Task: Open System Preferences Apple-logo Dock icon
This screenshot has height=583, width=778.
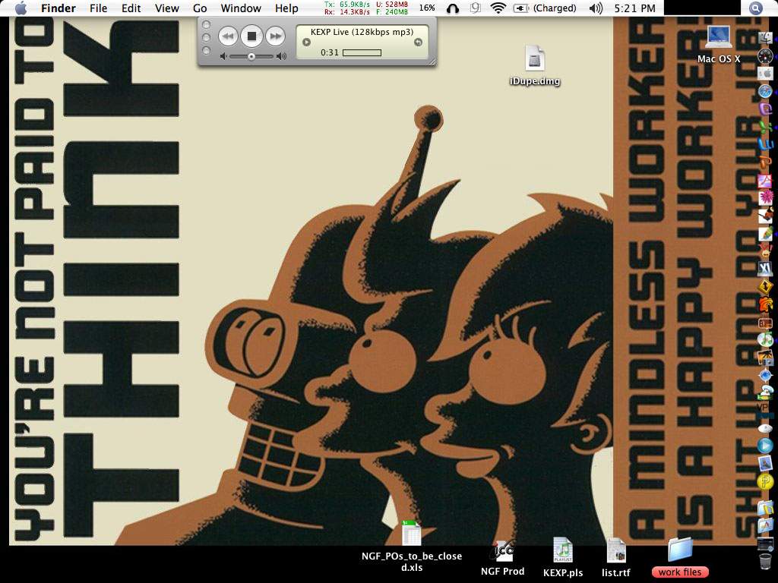Action: tap(766, 74)
